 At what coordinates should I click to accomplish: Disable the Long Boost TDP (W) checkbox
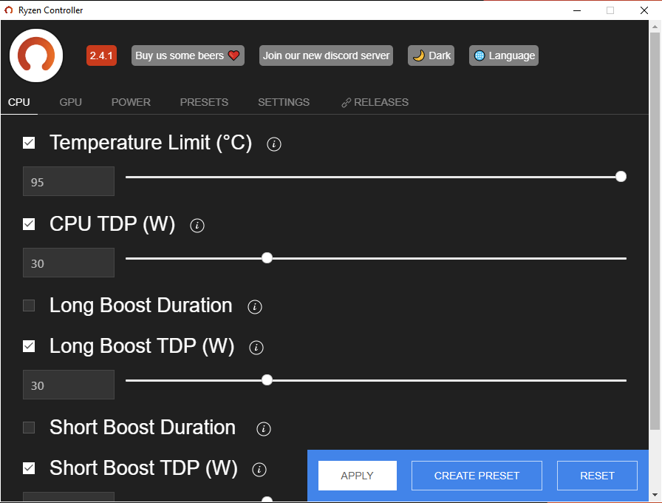pyautogui.click(x=29, y=346)
